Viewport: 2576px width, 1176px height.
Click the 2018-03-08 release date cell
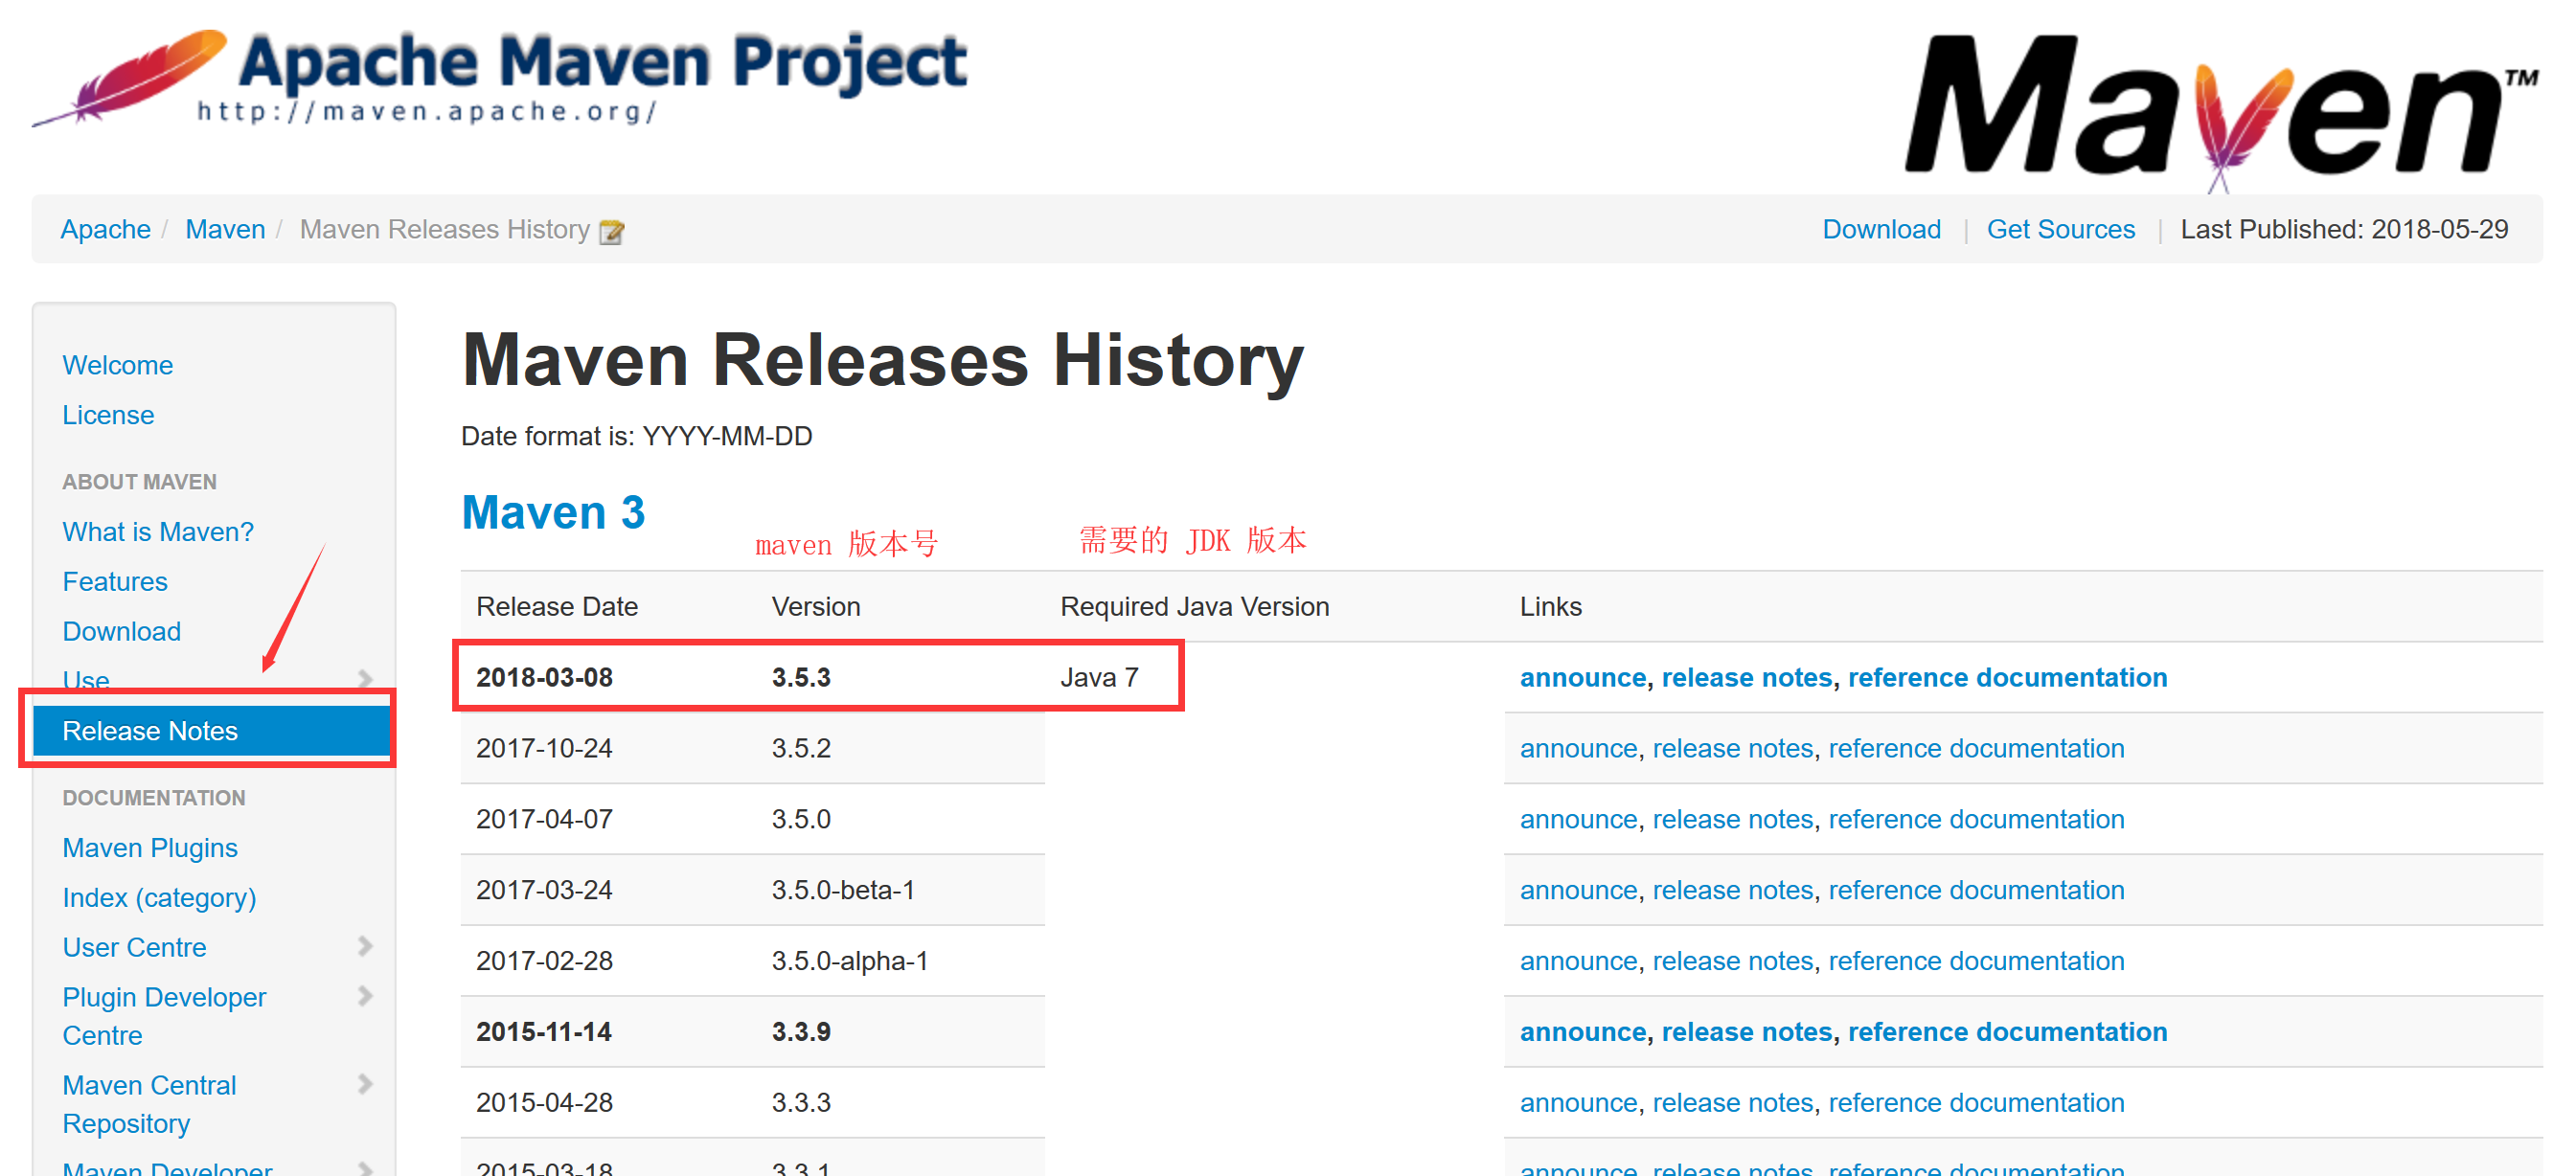click(544, 677)
